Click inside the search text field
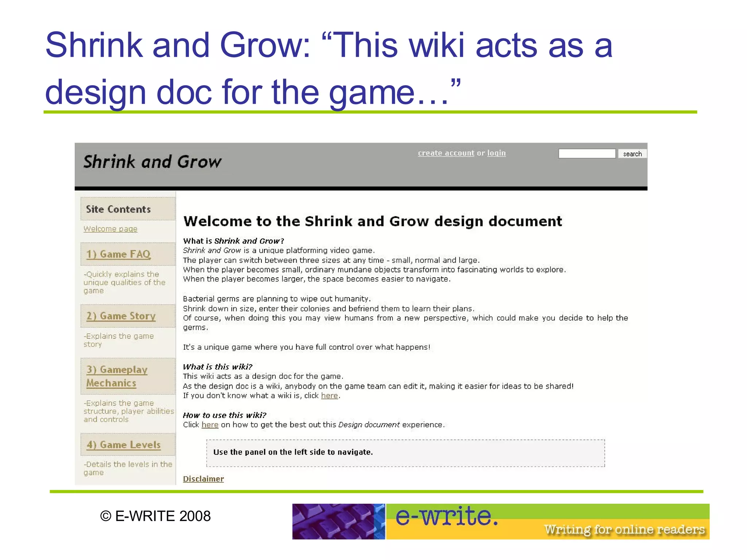The image size is (747, 560). [x=587, y=154]
